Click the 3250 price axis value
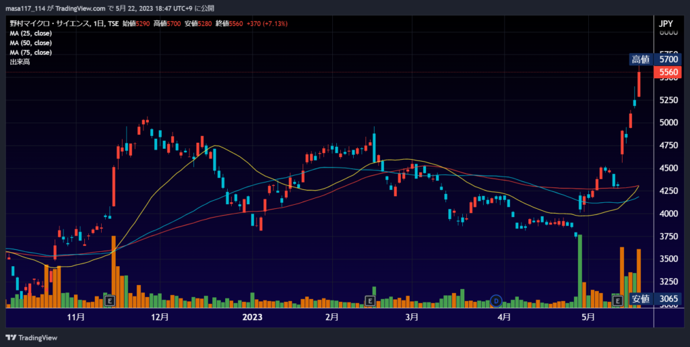690x347 pixels. click(x=668, y=282)
